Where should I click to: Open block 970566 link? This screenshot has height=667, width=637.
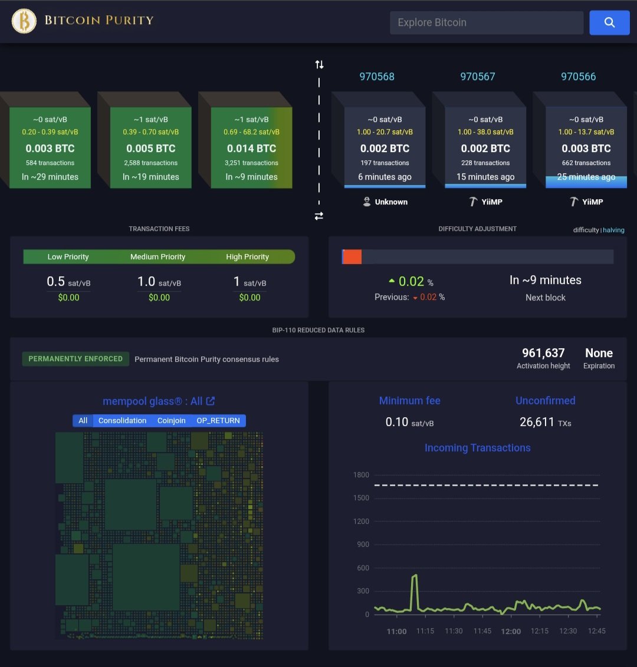tap(578, 77)
